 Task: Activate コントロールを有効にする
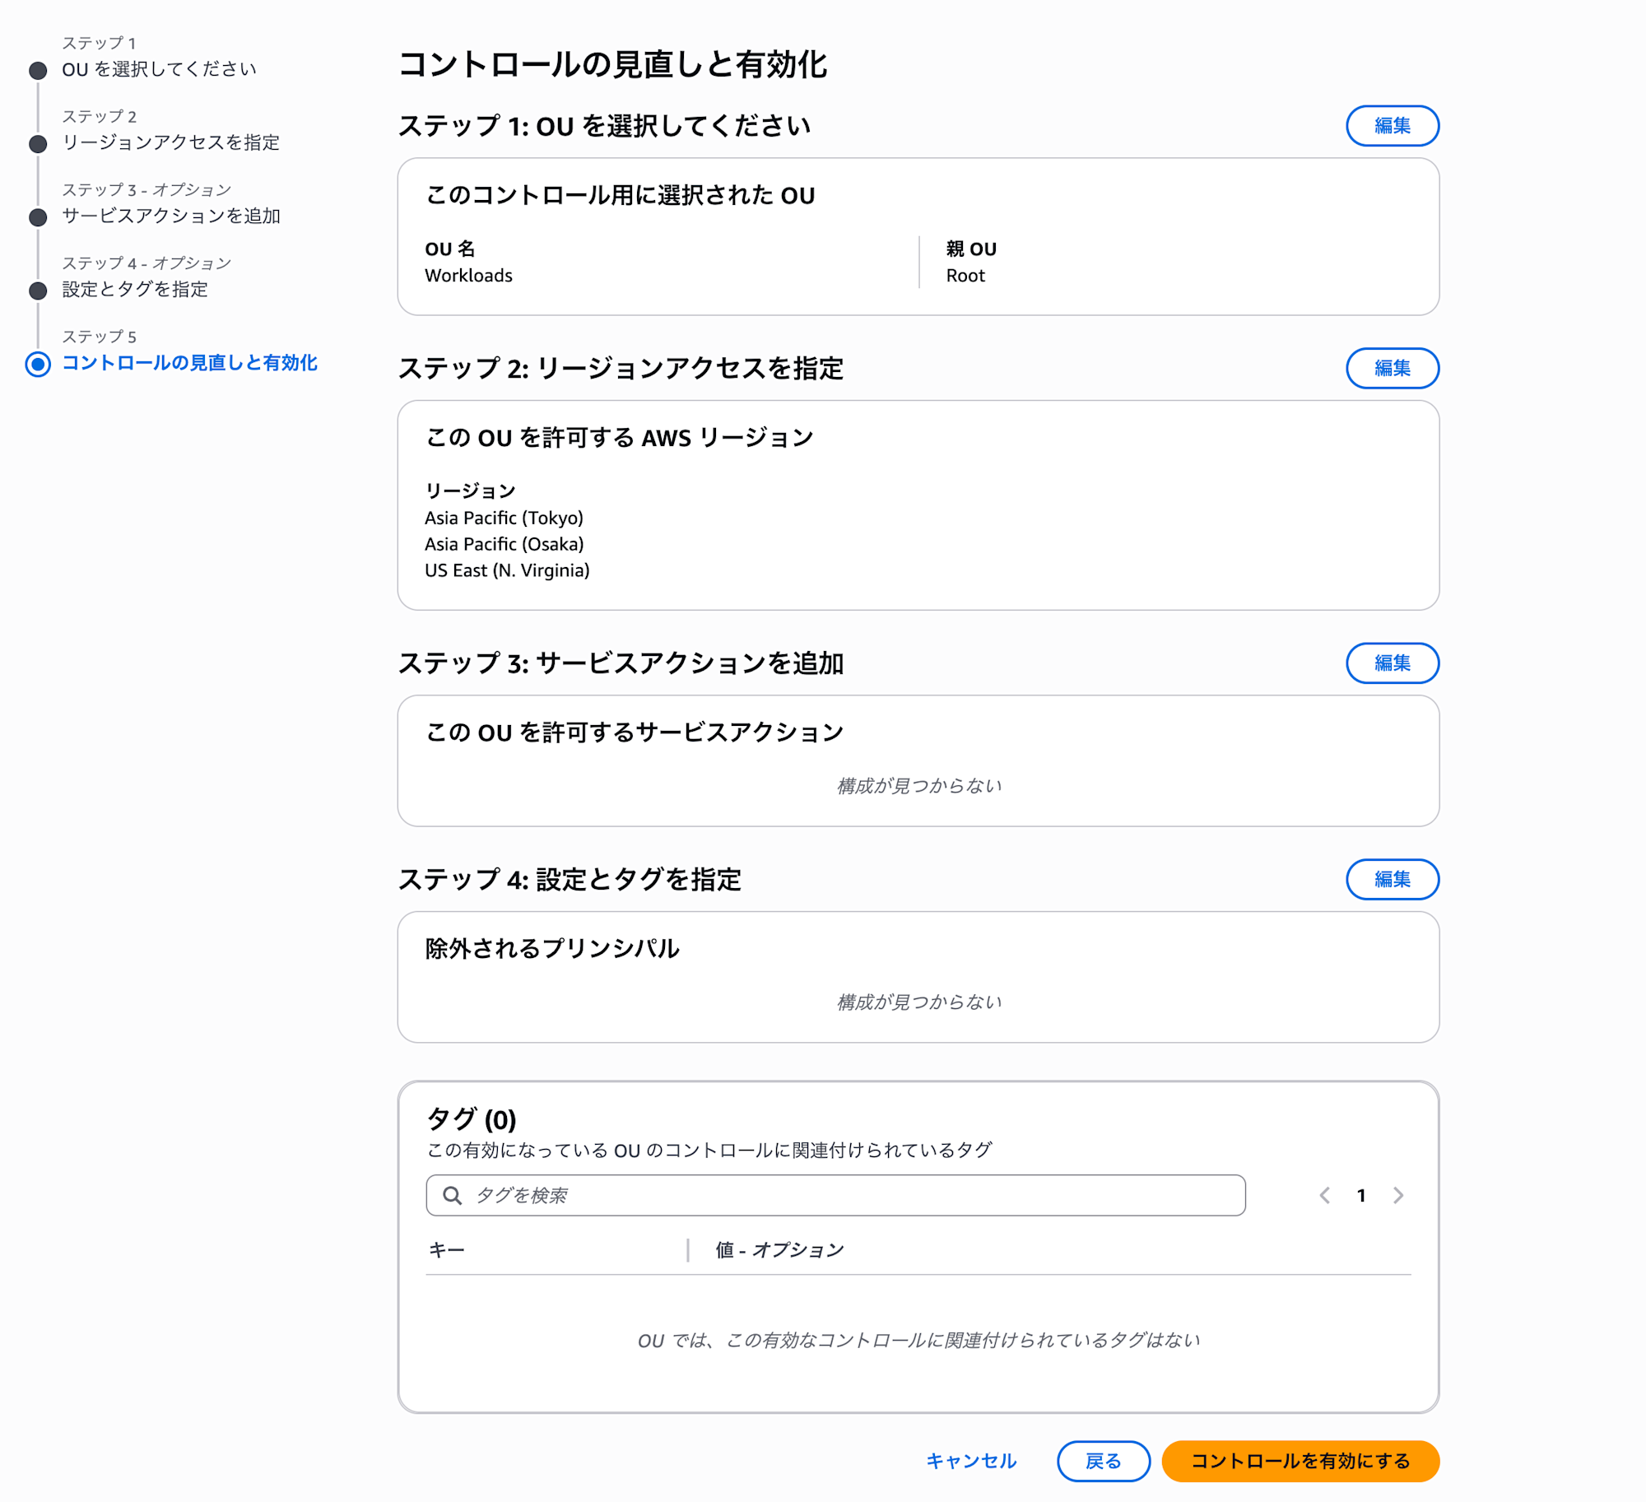(x=1300, y=1462)
